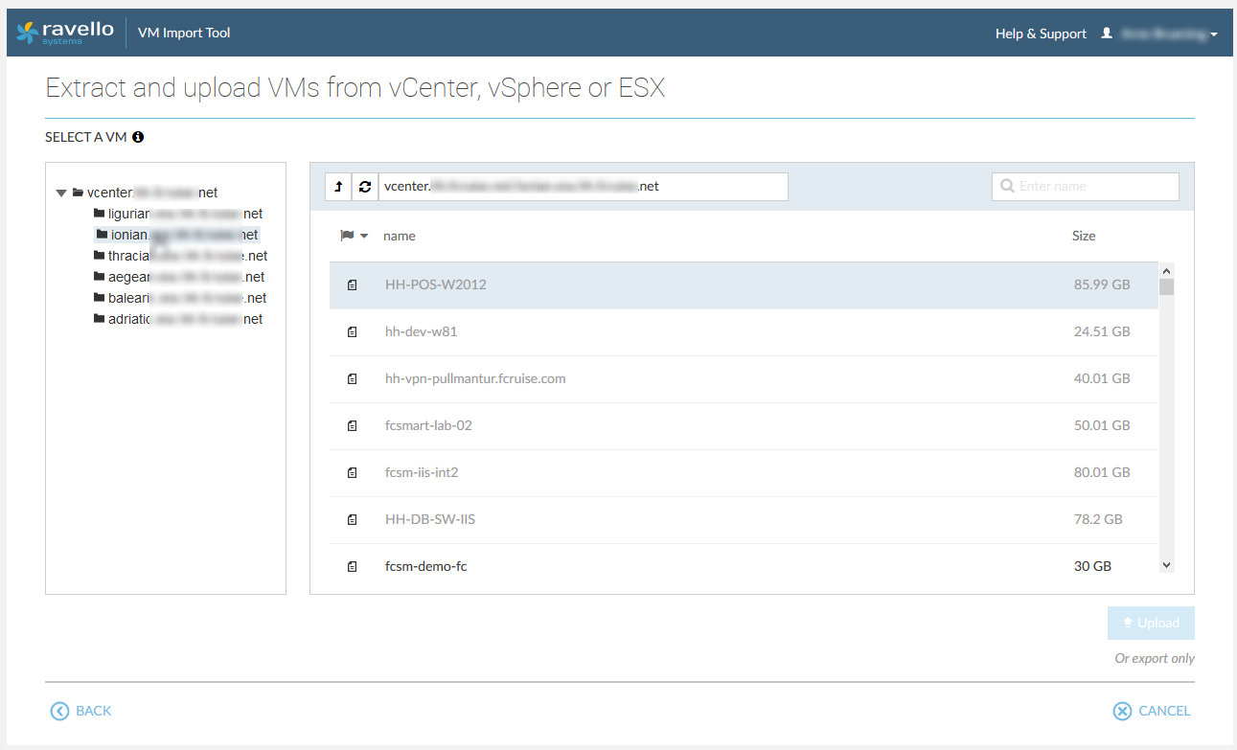Select the adriatic folder in tree
The image size is (1237, 750).
coord(178,319)
